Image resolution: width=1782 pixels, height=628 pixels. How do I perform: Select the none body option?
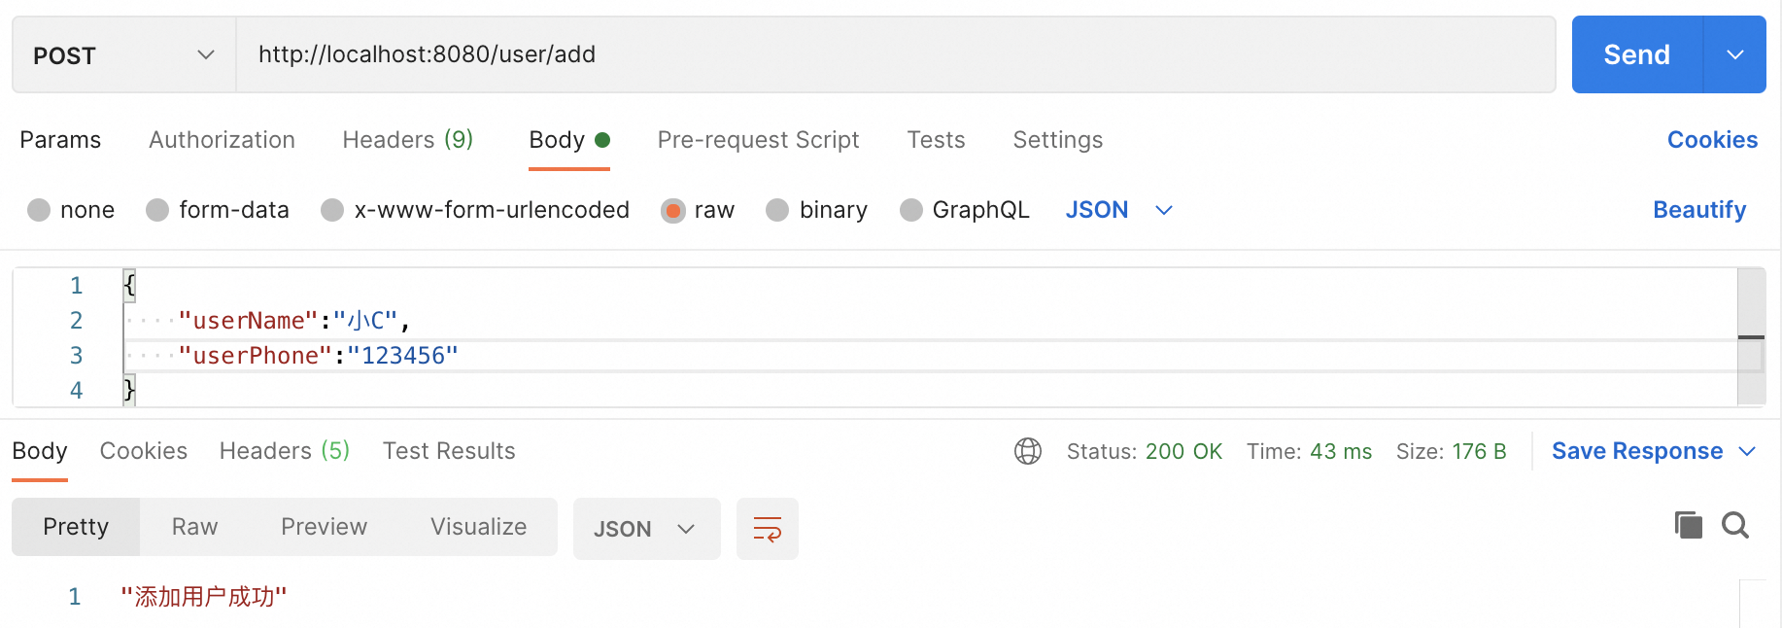(72, 210)
